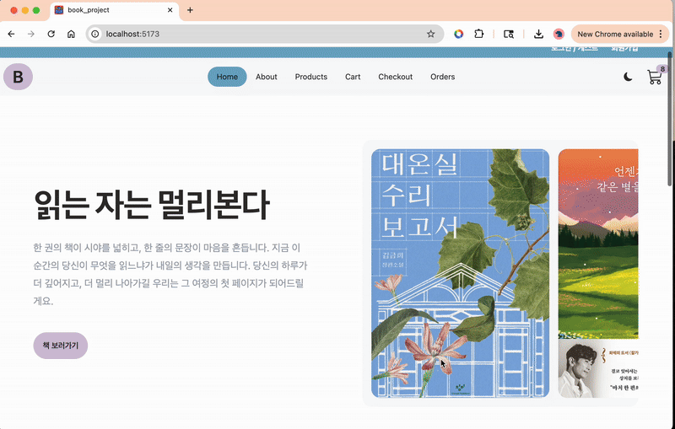Image resolution: width=675 pixels, height=429 pixels.
Task: Open the Products page
Action: pyautogui.click(x=311, y=77)
